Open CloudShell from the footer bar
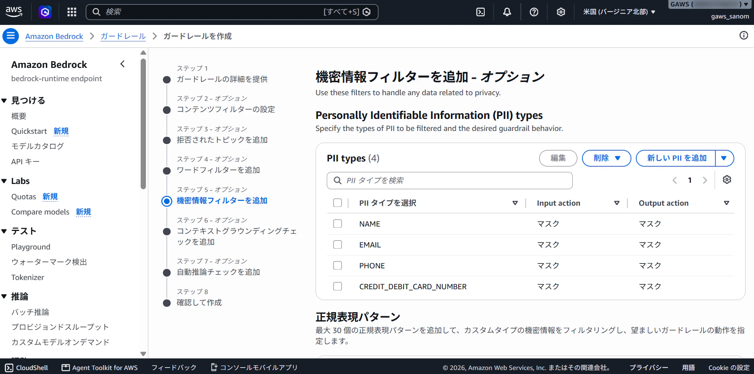The width and height of the screenshot is (754, 374). tap(27, 368)
